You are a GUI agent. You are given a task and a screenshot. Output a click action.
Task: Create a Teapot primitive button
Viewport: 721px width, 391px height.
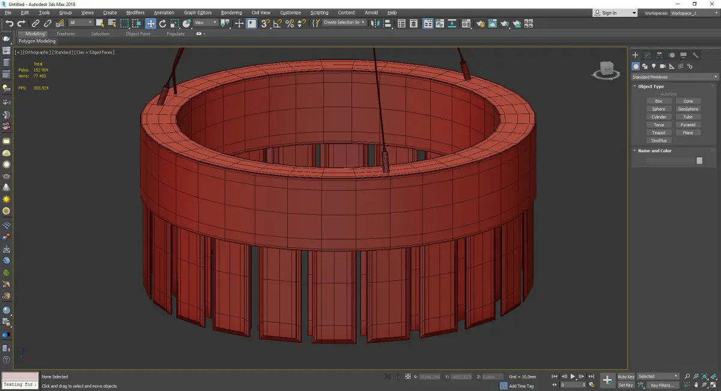click(659, 132)
